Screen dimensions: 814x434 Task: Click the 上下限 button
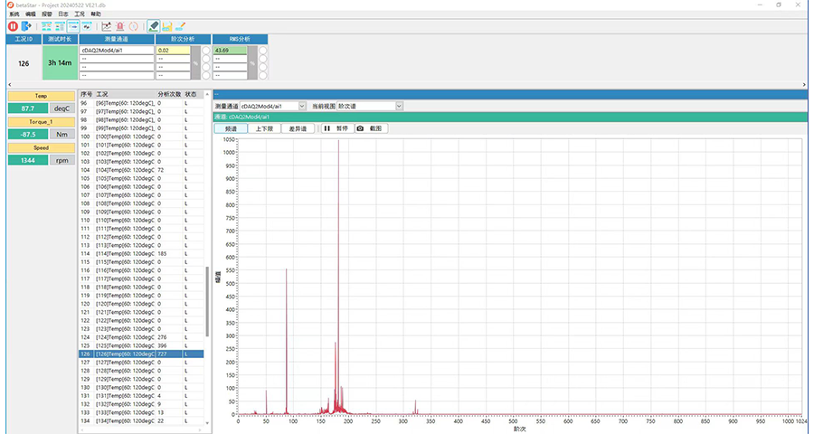click(262, 128)
